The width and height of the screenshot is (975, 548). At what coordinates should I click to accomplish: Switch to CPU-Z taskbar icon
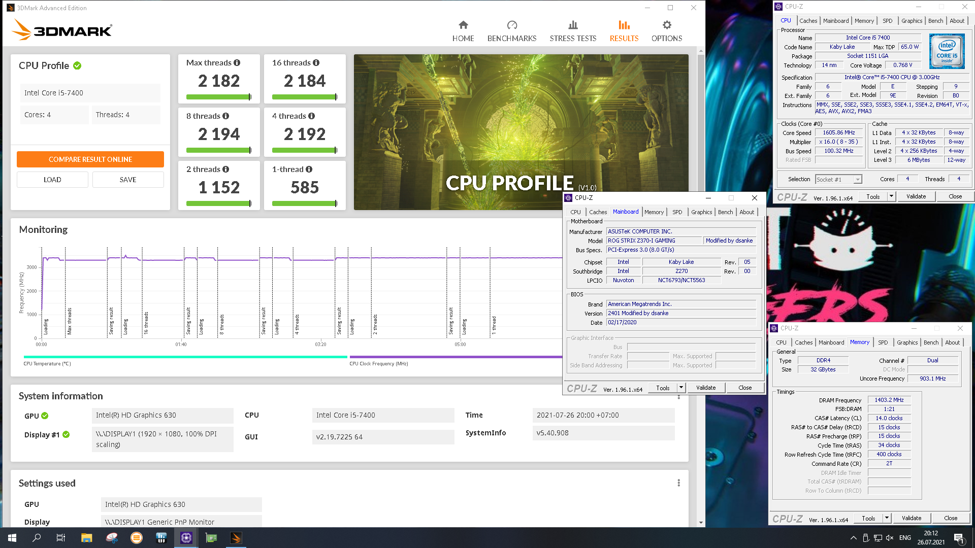click(x=186, y=538)
